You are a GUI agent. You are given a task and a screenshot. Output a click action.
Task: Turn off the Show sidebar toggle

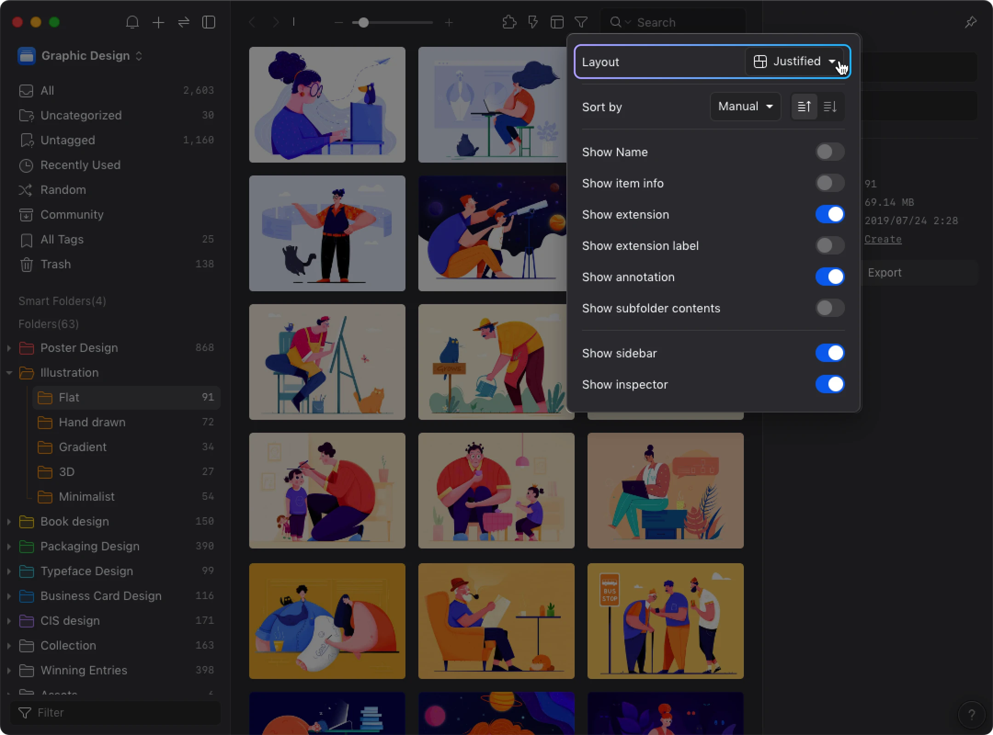coord(830,353)
